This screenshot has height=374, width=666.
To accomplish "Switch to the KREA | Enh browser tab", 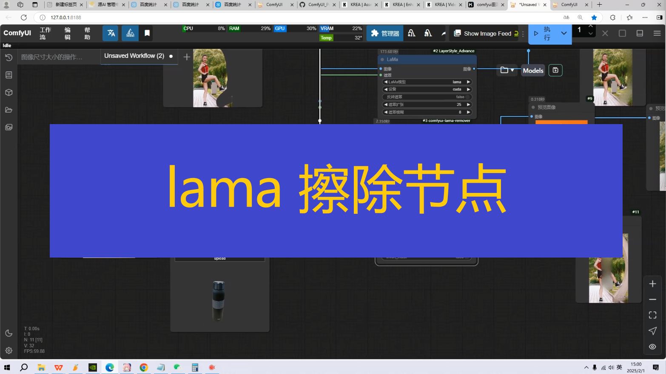I will [402, 5].
